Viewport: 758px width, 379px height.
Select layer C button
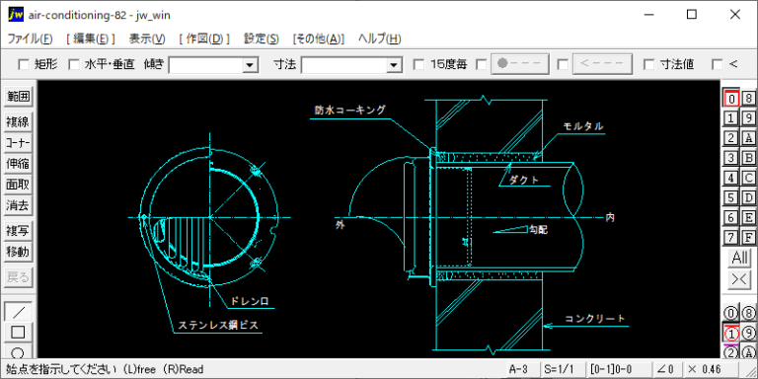[748, 178]
